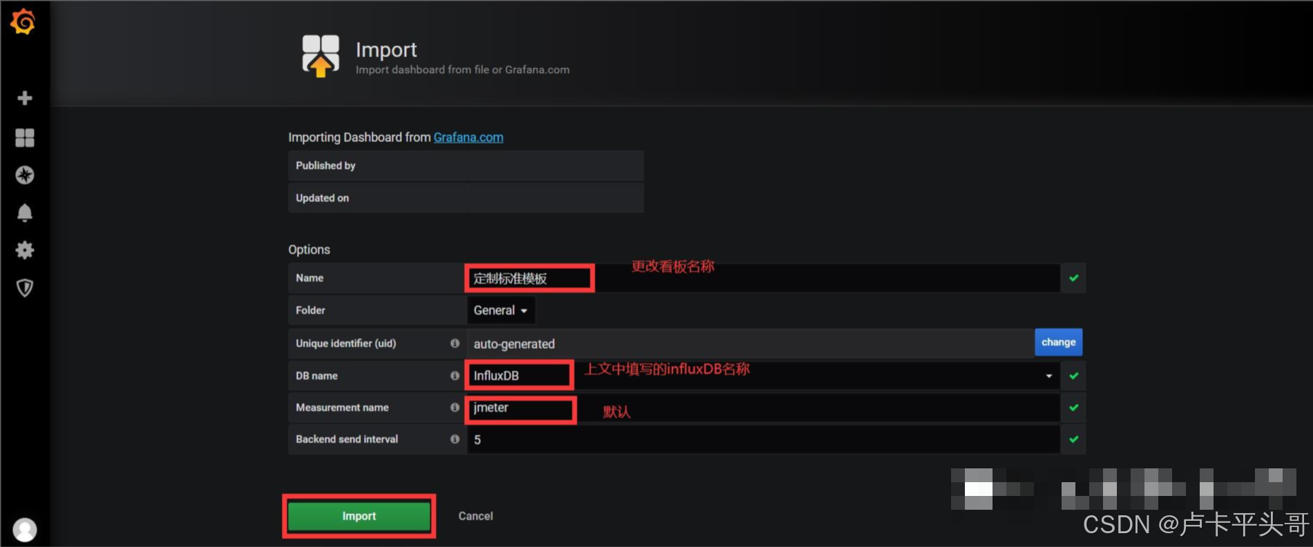Click into the dashboard Name input field
Viewport: 1313px width, 547px height.
pyautogui.click(x=763, y=278)
